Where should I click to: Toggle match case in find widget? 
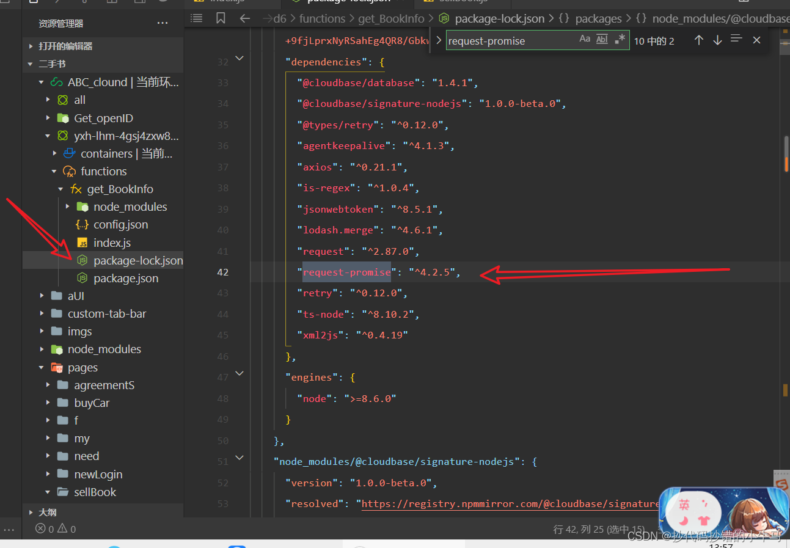pyautogui.click(x=585, y=39)
